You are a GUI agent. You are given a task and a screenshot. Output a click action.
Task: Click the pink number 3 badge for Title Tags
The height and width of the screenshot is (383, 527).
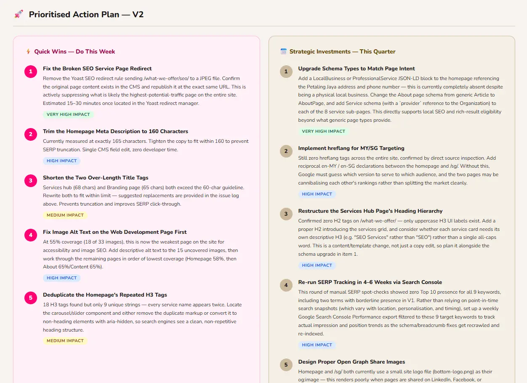[x=31, y=181]
